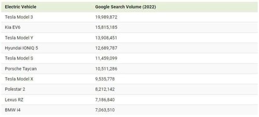Click the value 7,186,840
259x117 pixels.
click(x=105, y=100)
